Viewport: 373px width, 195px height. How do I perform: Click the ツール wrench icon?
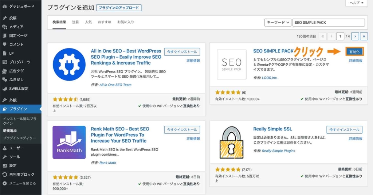[x=4, y=157]
